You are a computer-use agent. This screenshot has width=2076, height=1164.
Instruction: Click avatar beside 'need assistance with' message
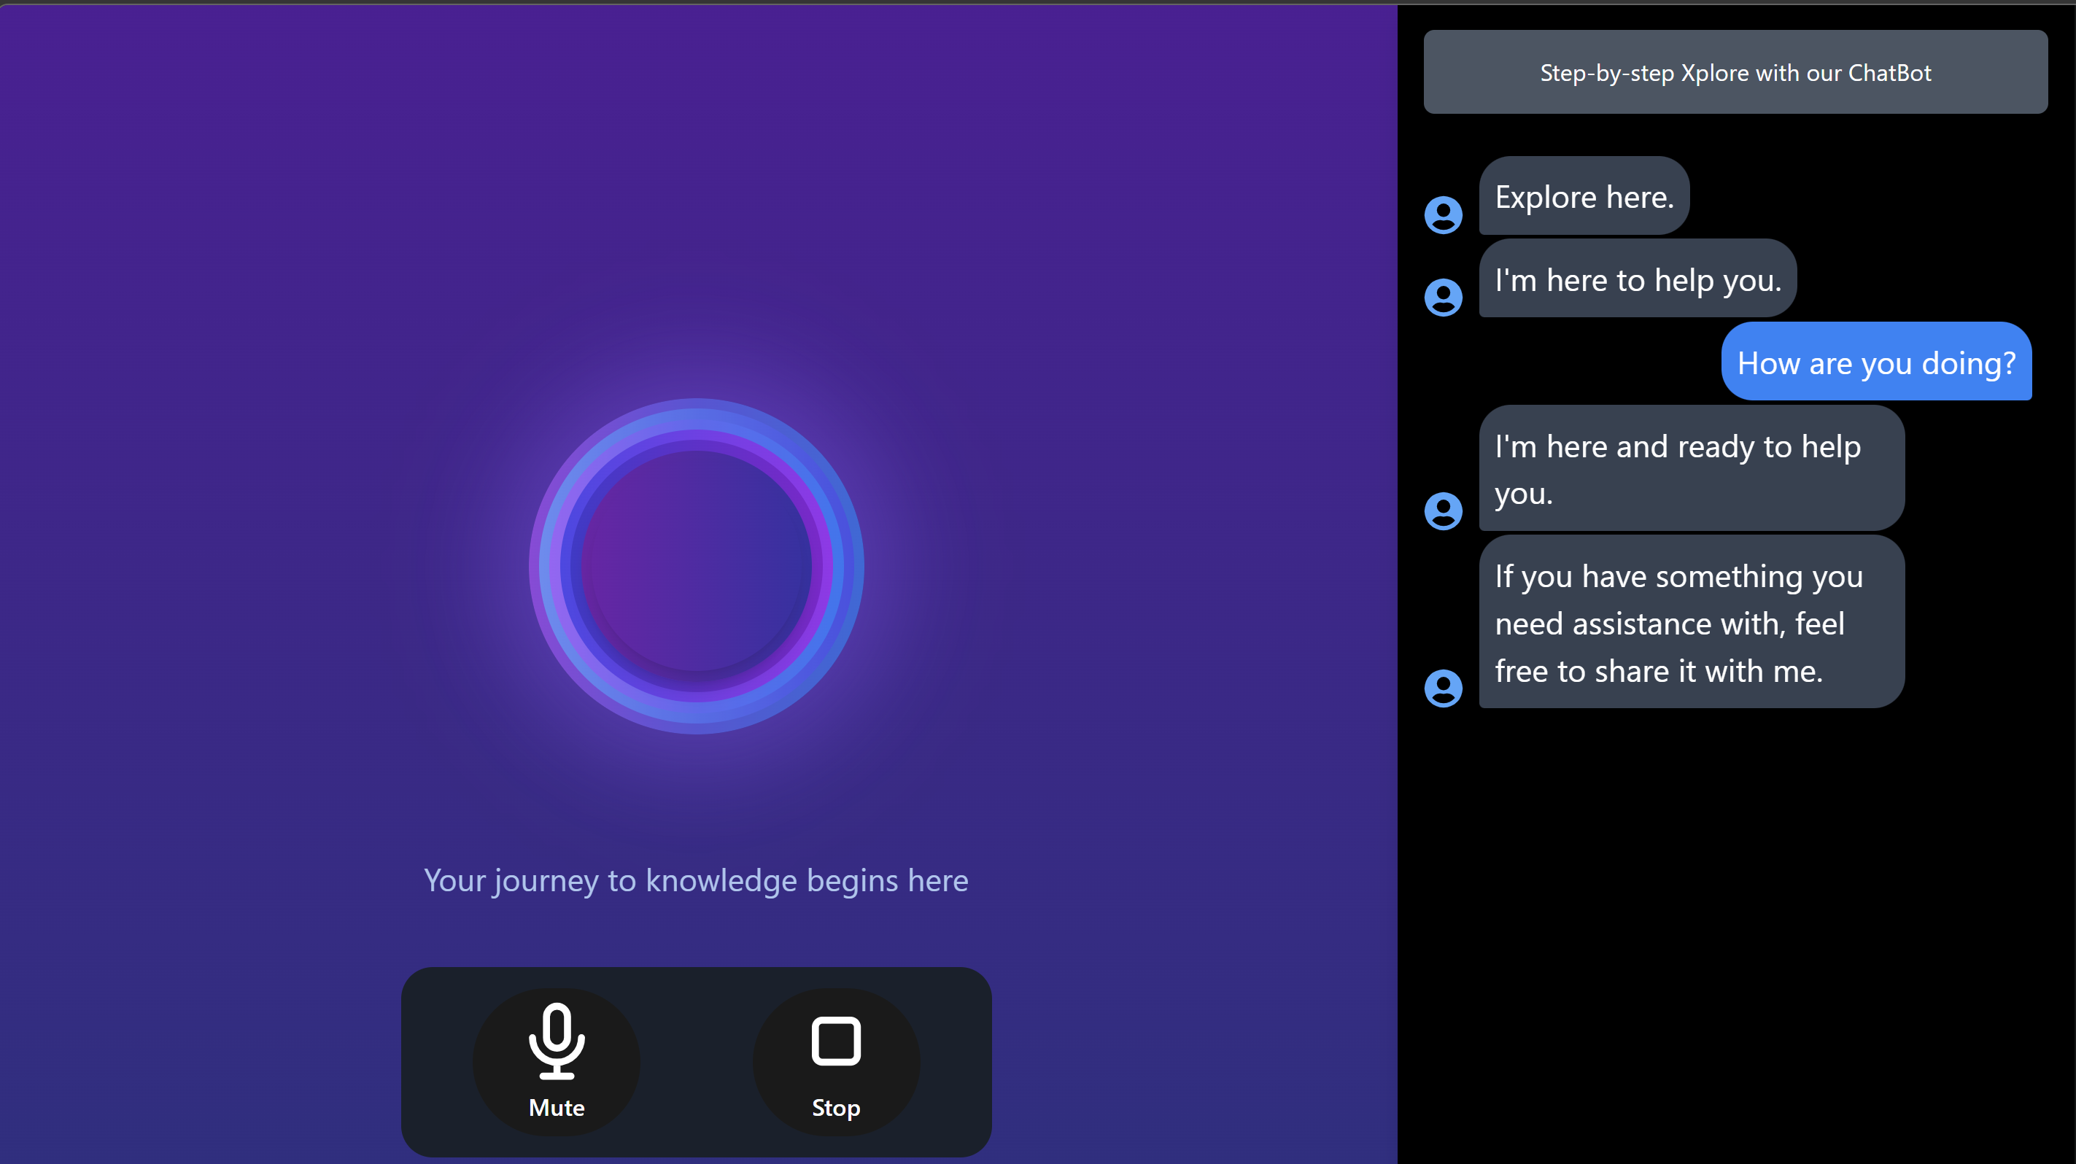click(1443, 688)
